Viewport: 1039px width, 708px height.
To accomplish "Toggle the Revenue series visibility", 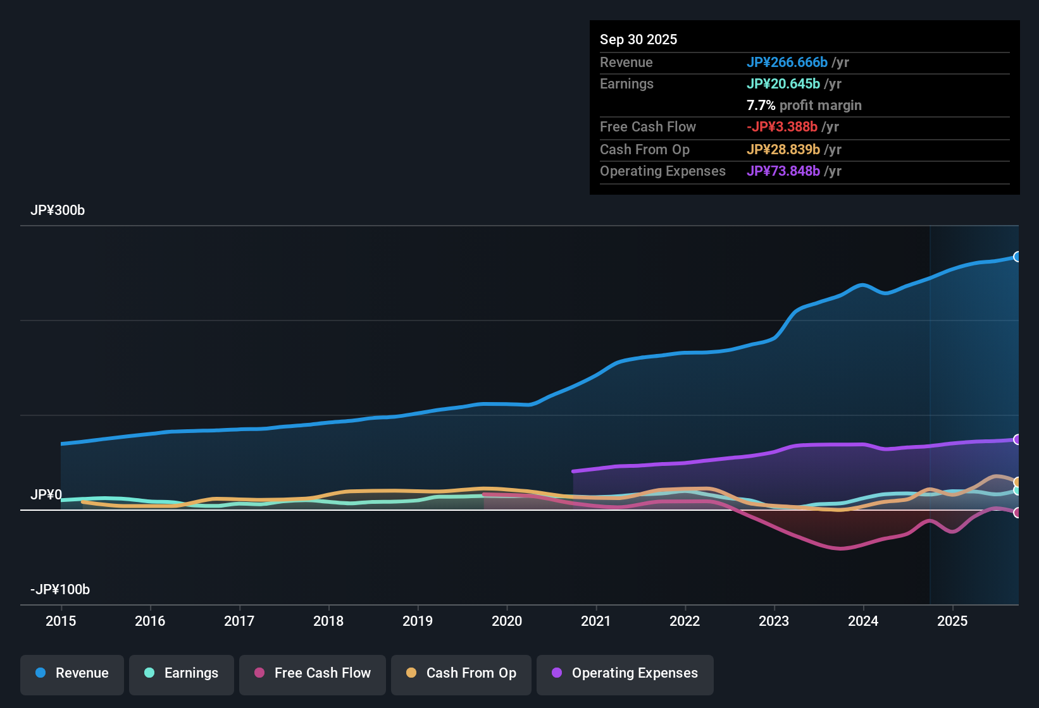I will (72, 673).
